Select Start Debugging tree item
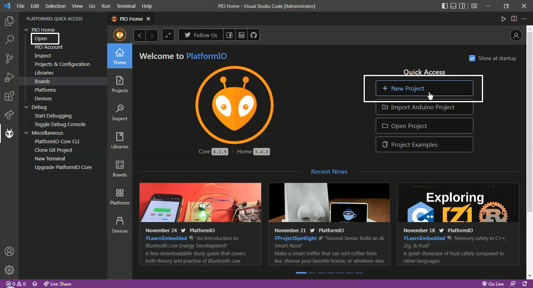This screenshot has height=288, width=533. tap(53, 116)
